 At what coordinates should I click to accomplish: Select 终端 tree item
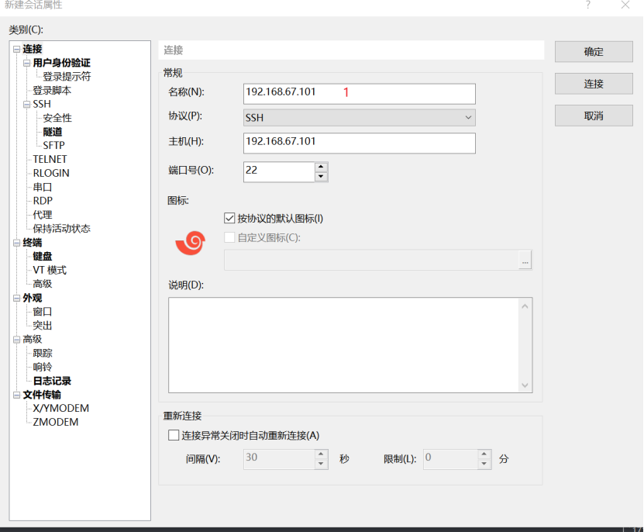click(33, 243)
